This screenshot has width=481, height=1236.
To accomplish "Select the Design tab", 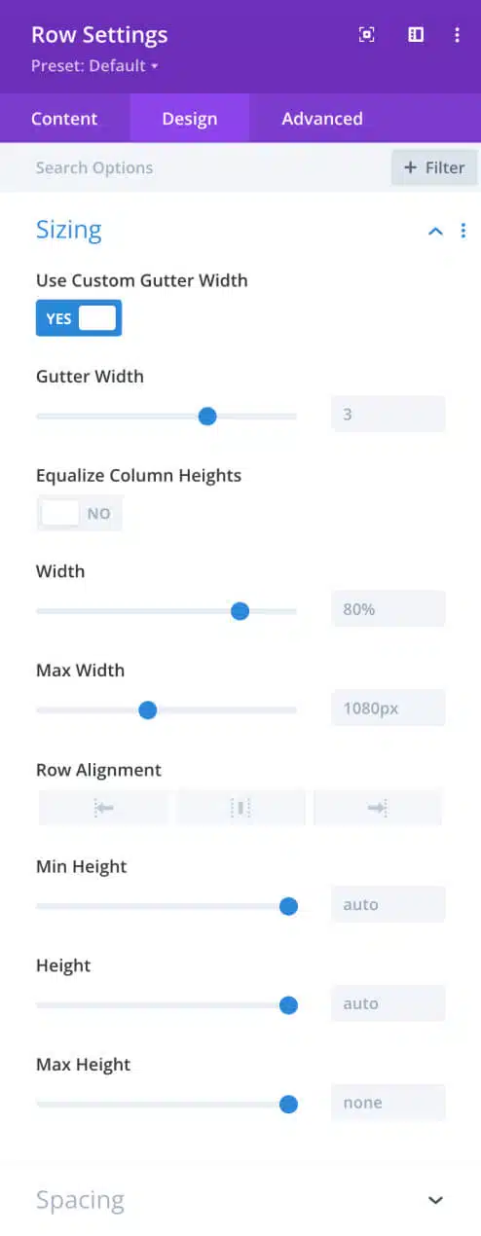I will [x=190, y=119].
